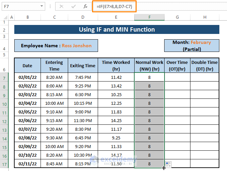
Task: Click date cell 02/06/22
Action: [x=28, y=120]
